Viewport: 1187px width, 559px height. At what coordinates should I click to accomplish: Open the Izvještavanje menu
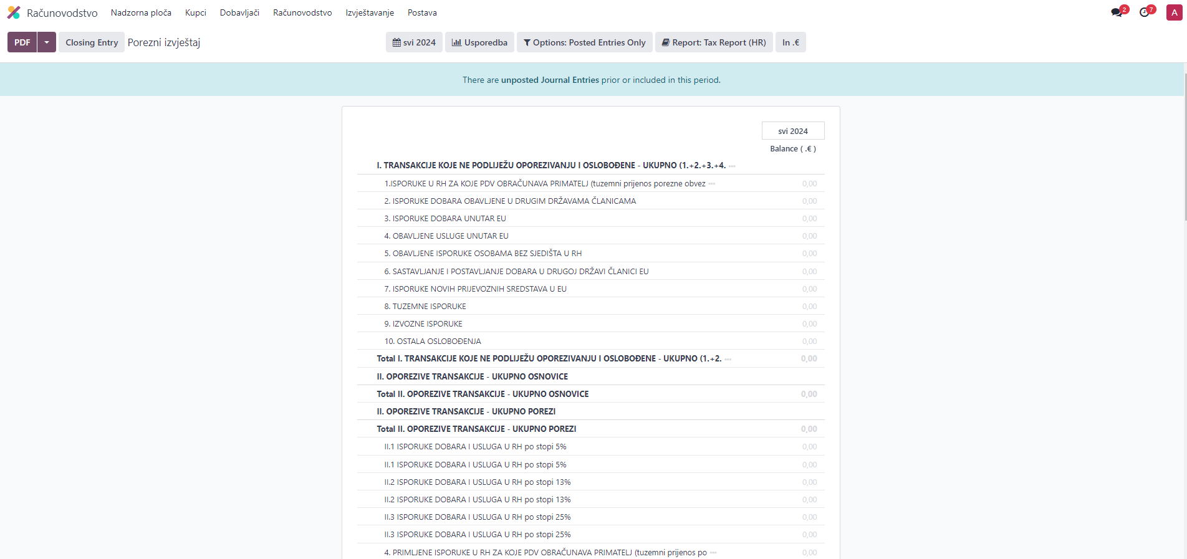click(370, 12)
